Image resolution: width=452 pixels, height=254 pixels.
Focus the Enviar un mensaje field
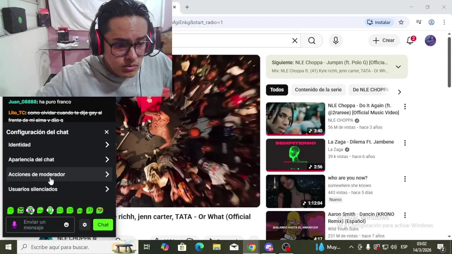tap(40, 225)
